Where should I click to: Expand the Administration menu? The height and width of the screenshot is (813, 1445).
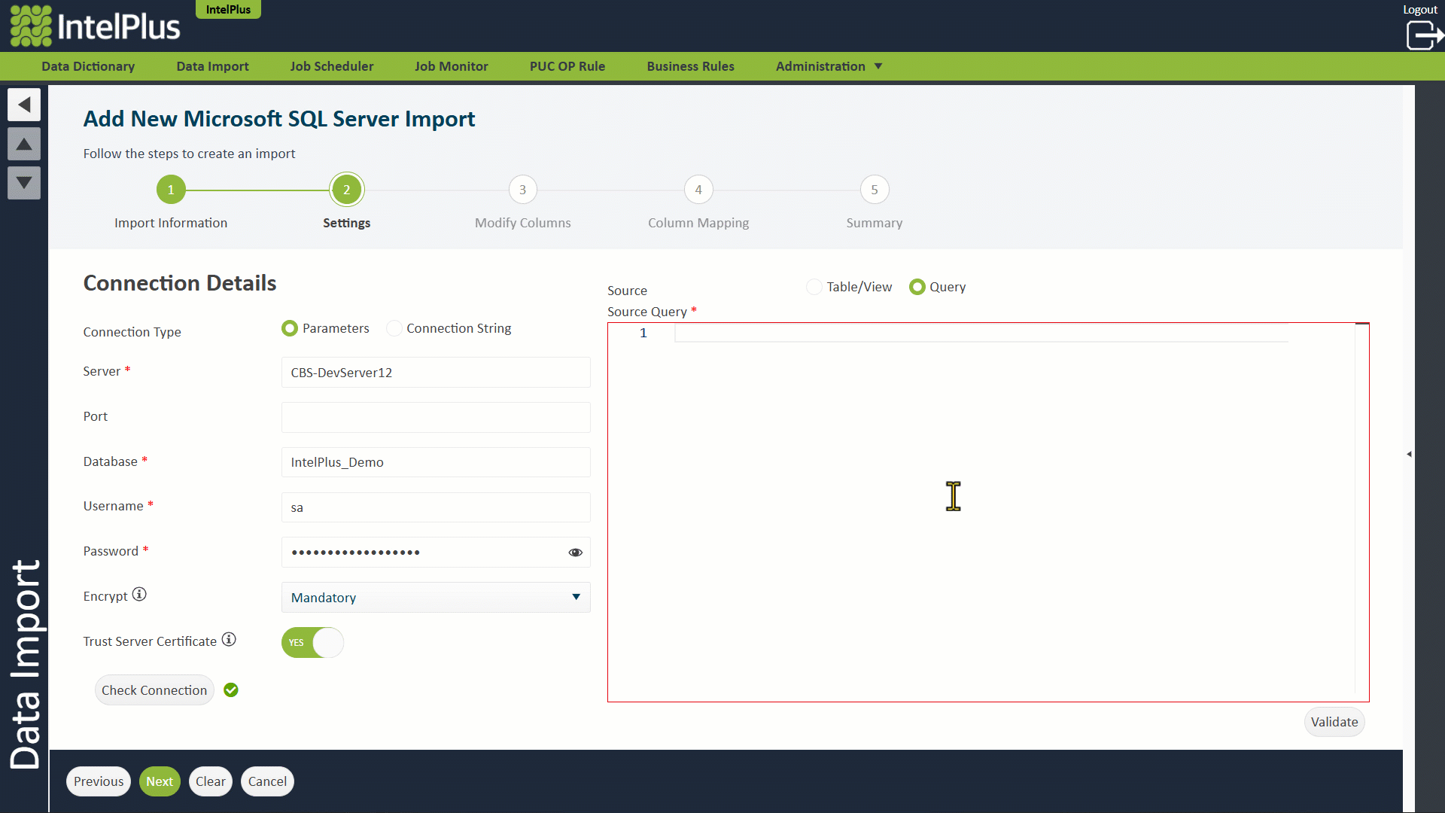(829, 66)
